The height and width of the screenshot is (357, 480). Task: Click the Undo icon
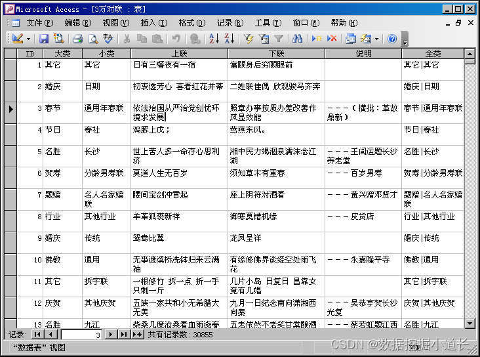[176, 39]
